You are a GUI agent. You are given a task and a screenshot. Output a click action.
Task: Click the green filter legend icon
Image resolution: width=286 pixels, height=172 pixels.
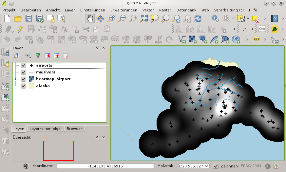(38, 55)
